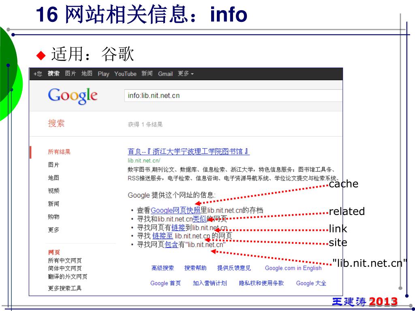Open Play in the top bar
The width and height of the screenshot is (415, 311).
(x=103, y=74)
